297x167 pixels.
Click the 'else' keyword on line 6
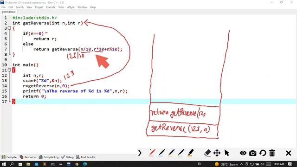click(28, 44)
